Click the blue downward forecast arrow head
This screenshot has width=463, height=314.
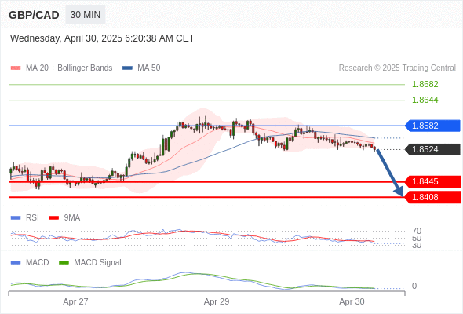pos(399,192)
